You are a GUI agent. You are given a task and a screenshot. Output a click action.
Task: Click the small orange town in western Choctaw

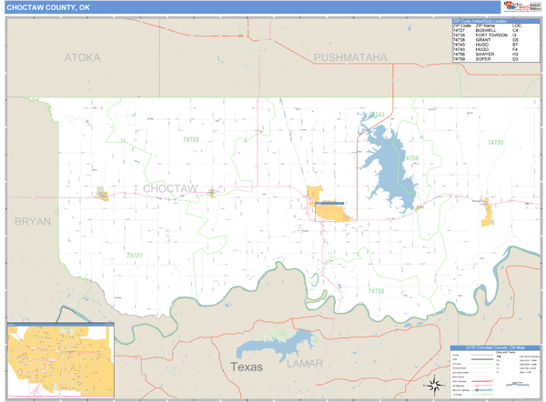[104, 195]
